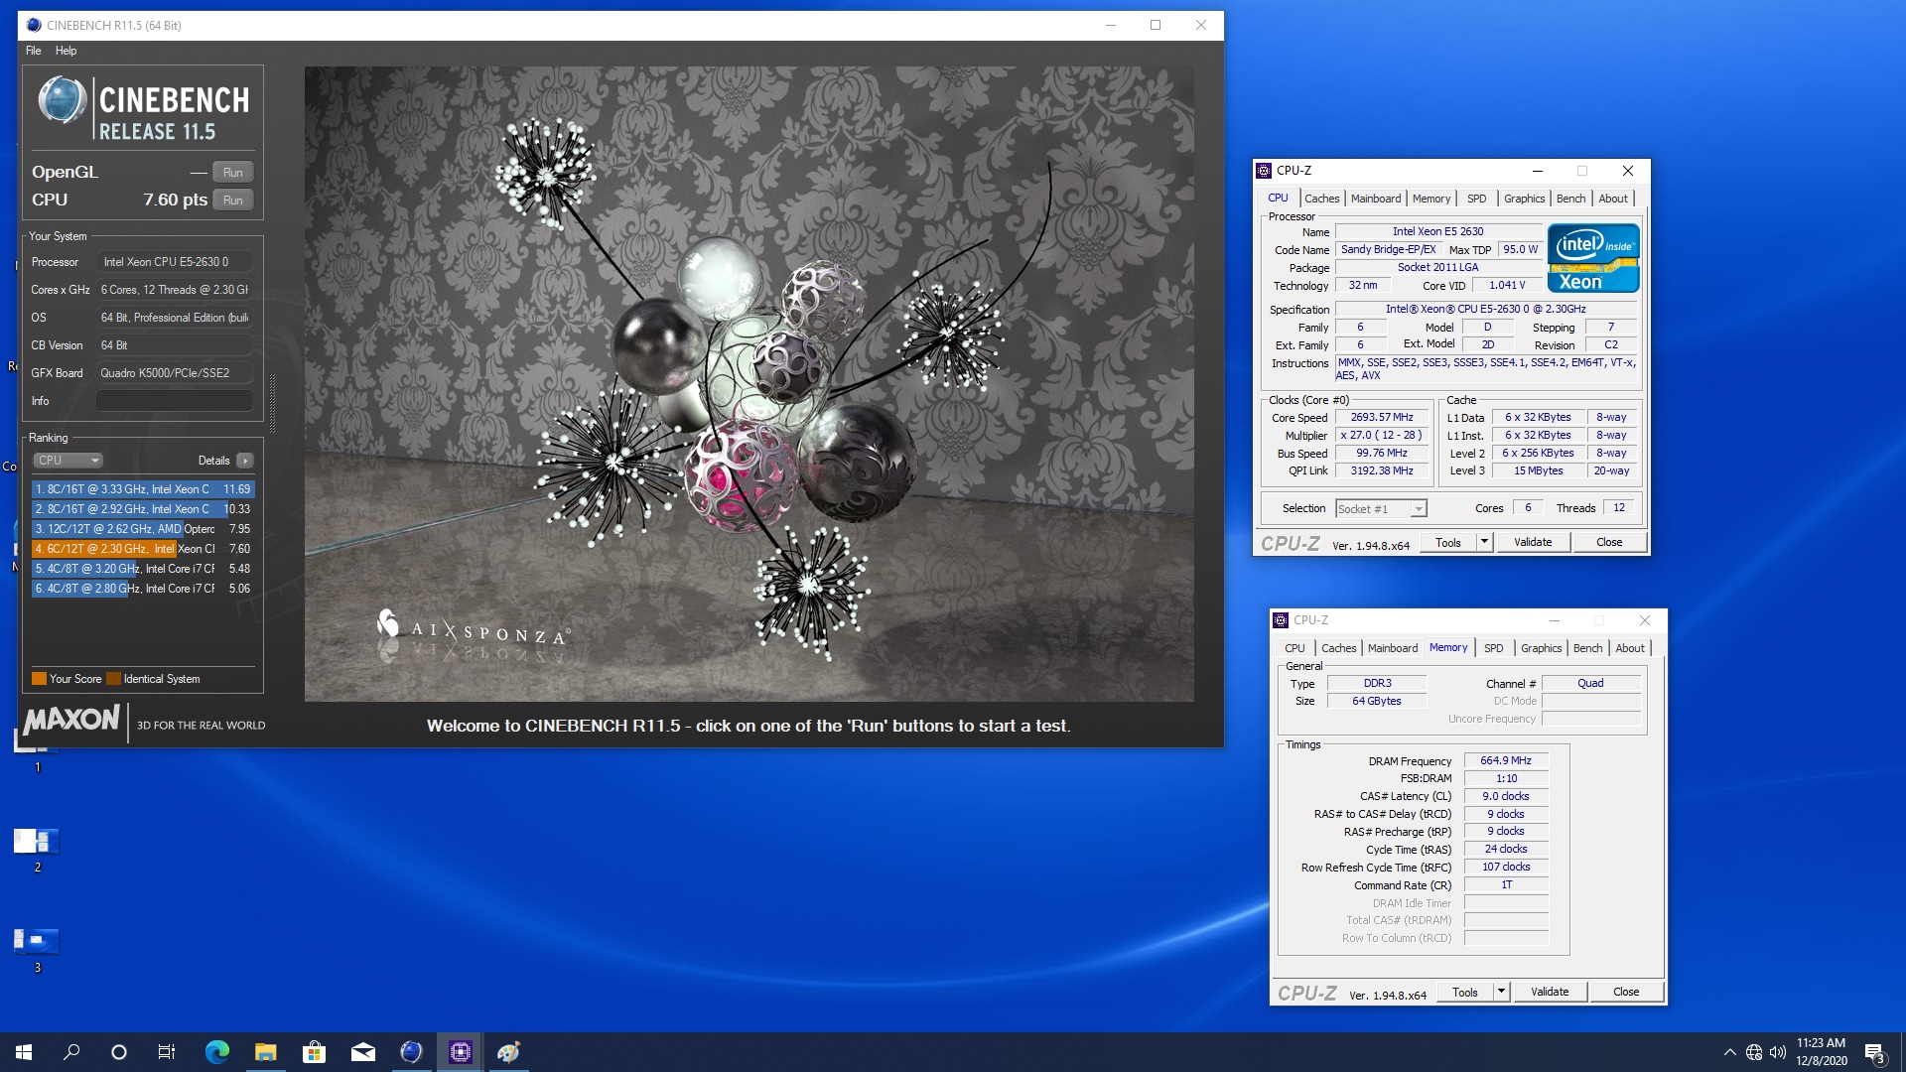Select ranking entry 12C/12T AMD Opteron
The width and height of the screenshot is (1906, 1072).
point(143,529)
